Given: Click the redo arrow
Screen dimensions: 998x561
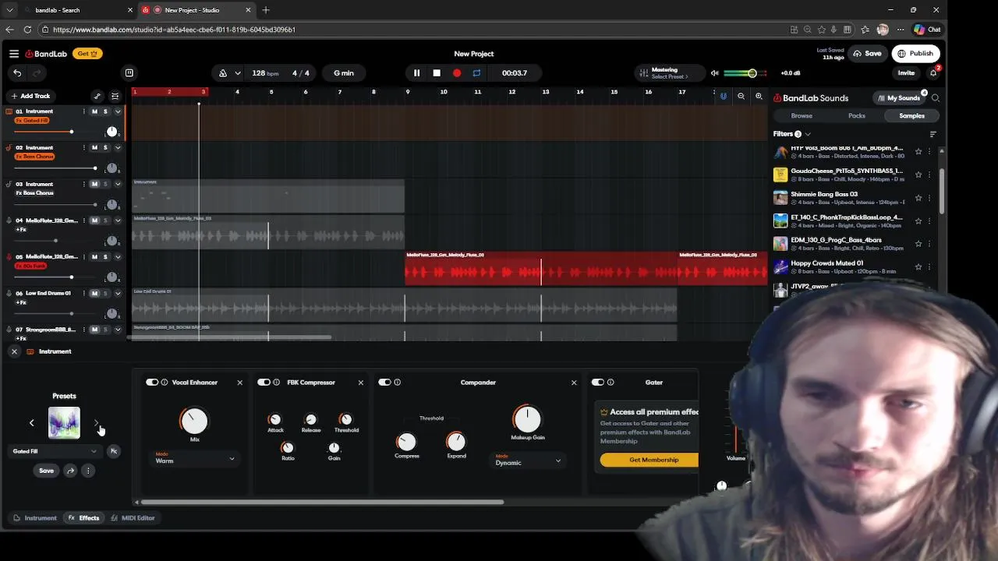Looking at the screenshot, I should click(36, 73).
